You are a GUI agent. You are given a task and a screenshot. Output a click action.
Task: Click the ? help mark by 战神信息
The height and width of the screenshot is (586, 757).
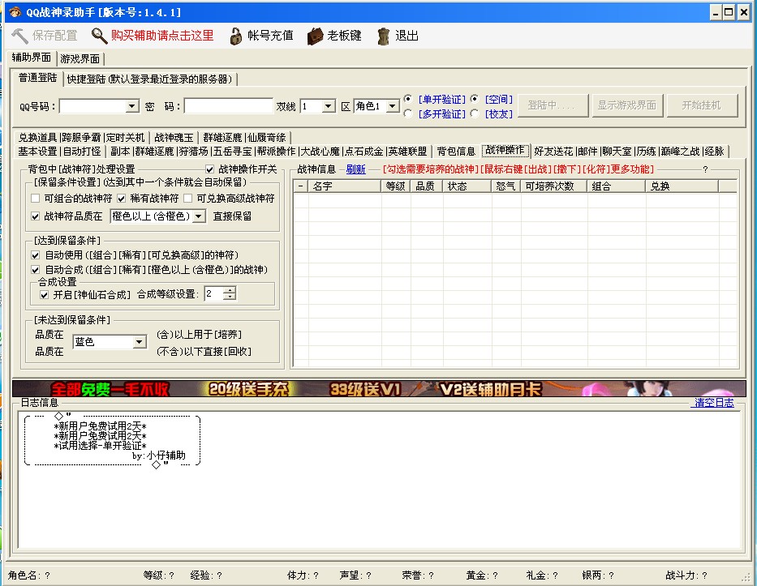point(705,169)
